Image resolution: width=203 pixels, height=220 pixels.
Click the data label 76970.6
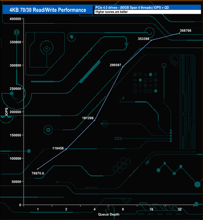(38, 173)
